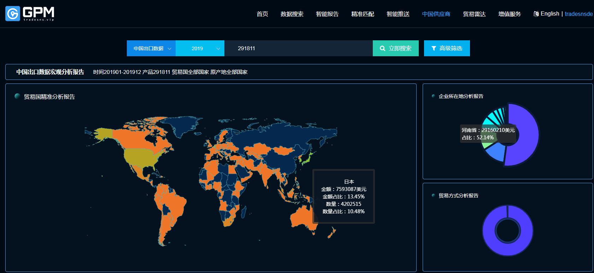The width and height of the screenshot is (594, 273).
Task: Open the 数据搜索 menu item
Action: (x=292, y=14)
